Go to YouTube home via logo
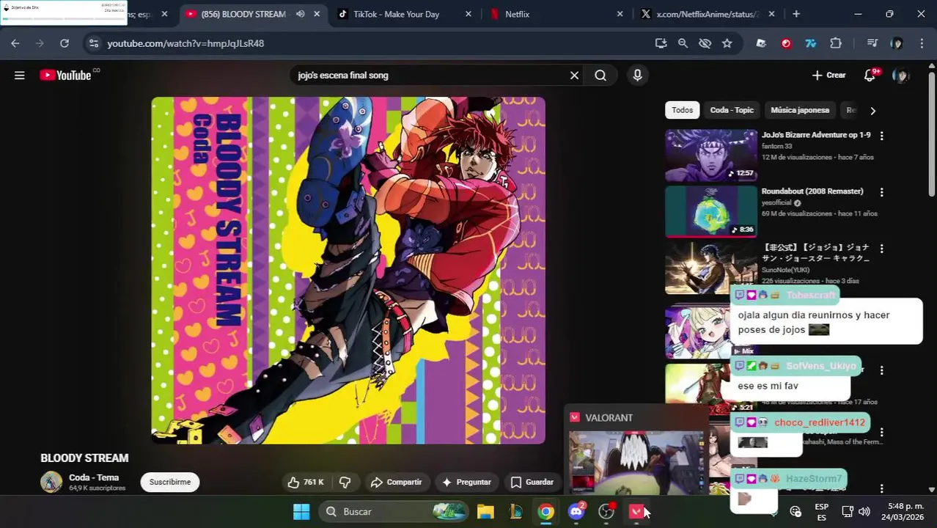The image size is (937, 528). click(x=66, y=75)
